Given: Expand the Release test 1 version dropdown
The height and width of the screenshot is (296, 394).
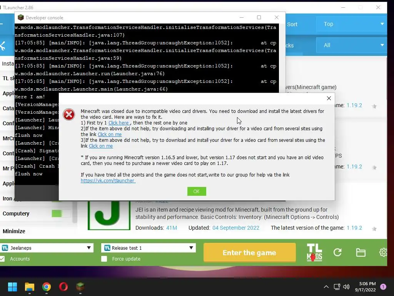Looking at the screenshot, I should 191,248.
